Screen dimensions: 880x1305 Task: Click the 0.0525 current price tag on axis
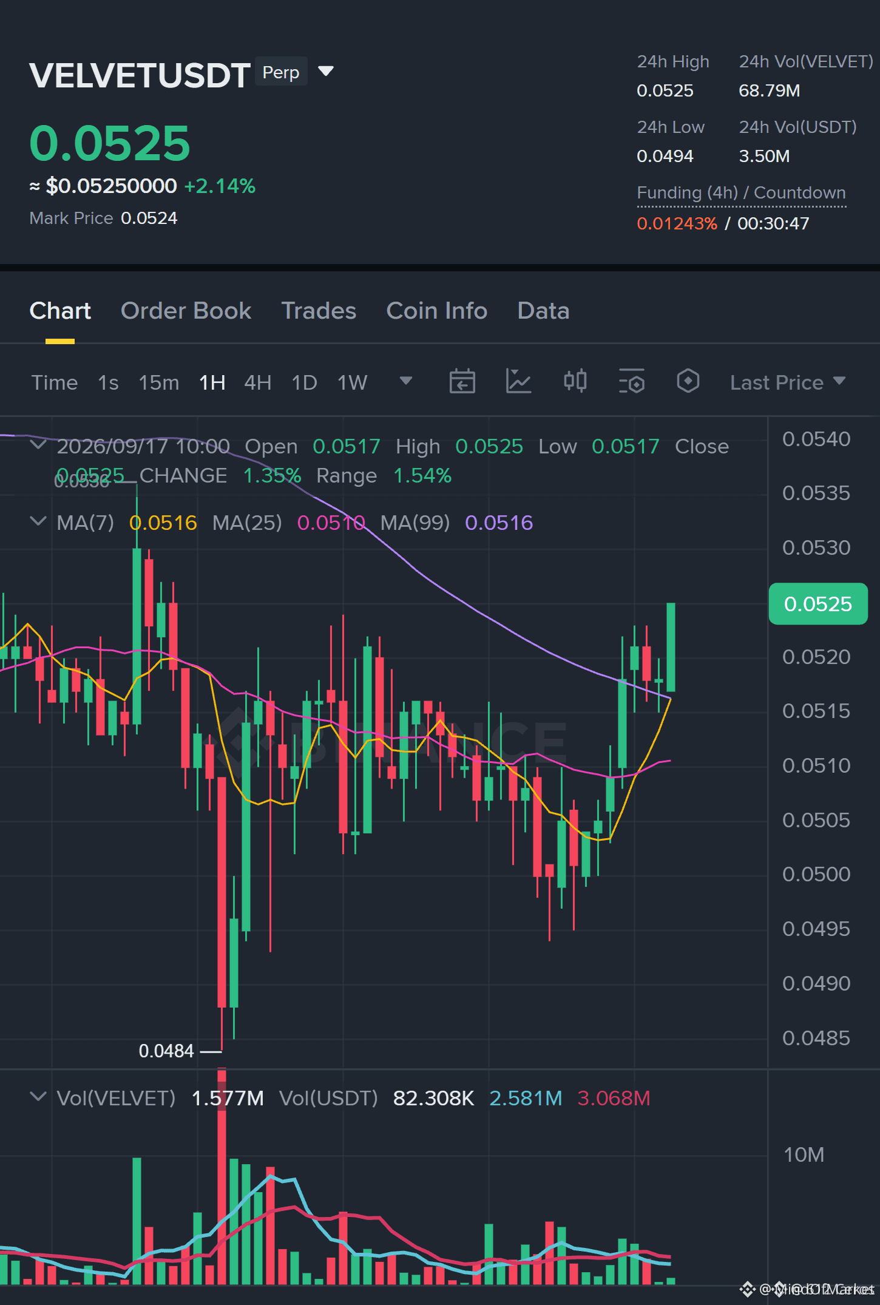coord(817,604)
